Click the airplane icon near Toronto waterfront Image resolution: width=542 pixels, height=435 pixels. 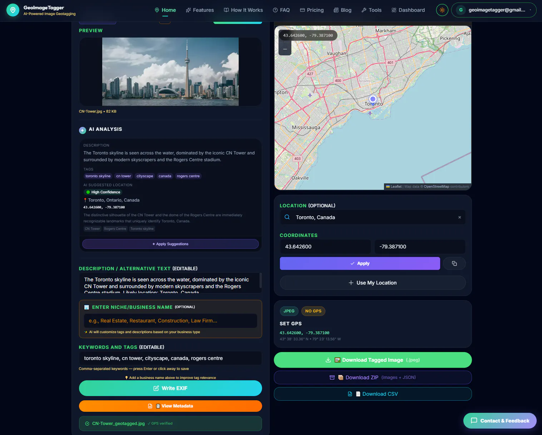coord(370,113)
